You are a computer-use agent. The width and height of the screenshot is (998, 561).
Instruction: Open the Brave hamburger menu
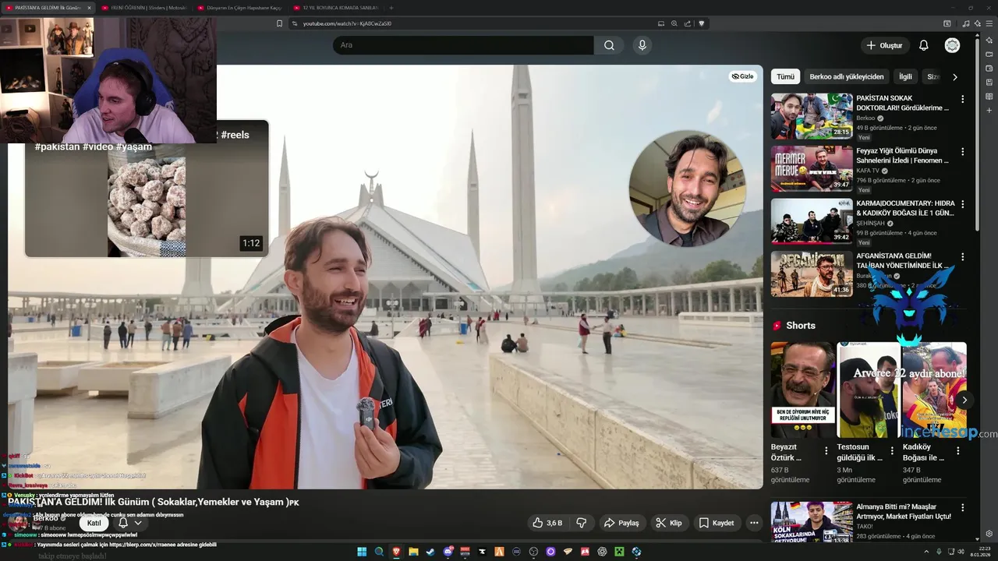pos(989,23)
